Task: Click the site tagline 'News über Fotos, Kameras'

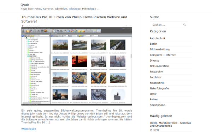Action: click(60, 9)
